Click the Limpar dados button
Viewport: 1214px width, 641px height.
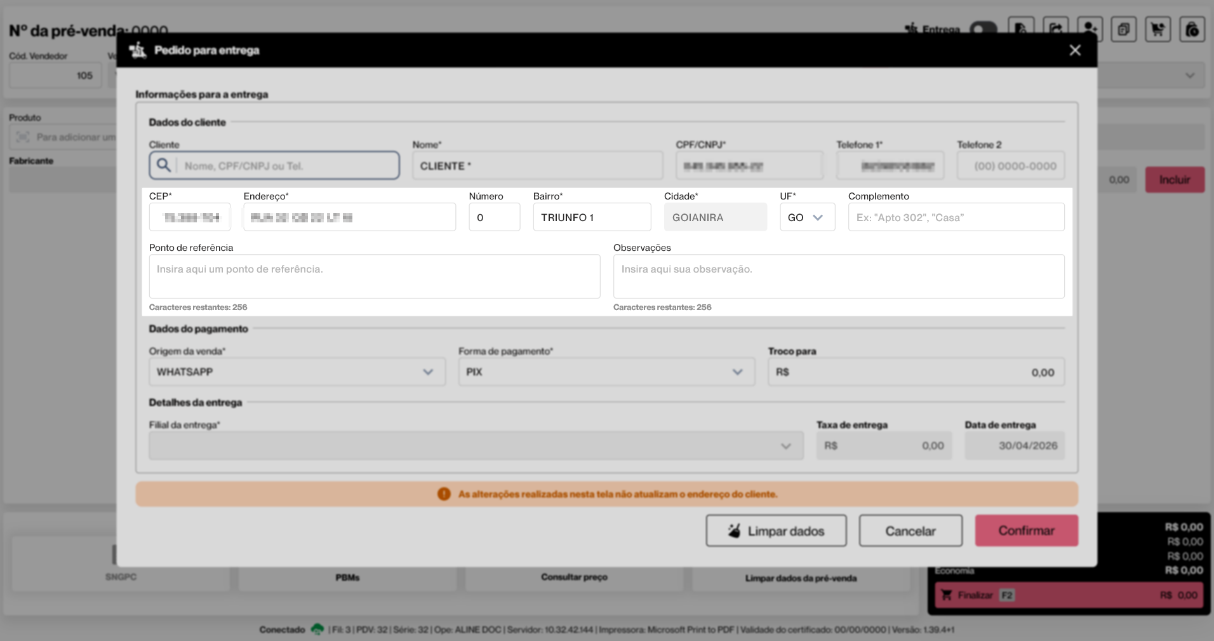click(776, 530)
